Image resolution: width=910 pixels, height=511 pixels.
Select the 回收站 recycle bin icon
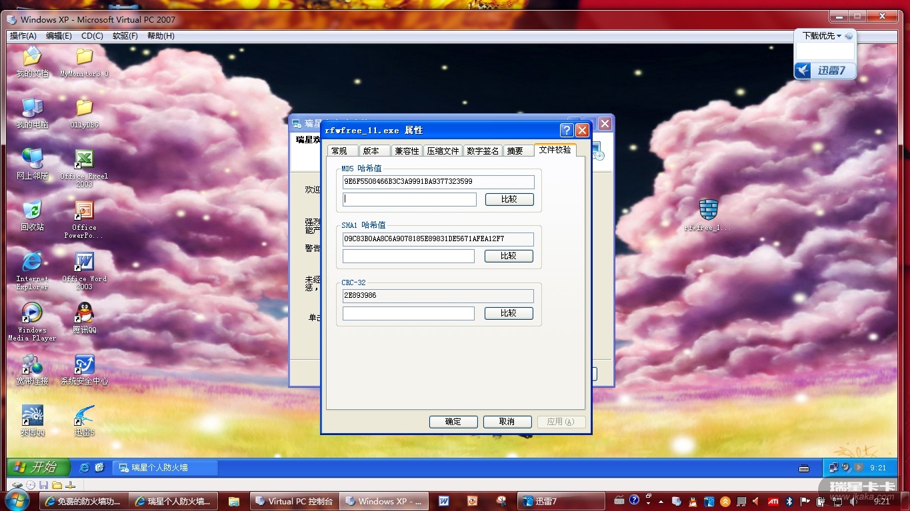tap(32, 215)
